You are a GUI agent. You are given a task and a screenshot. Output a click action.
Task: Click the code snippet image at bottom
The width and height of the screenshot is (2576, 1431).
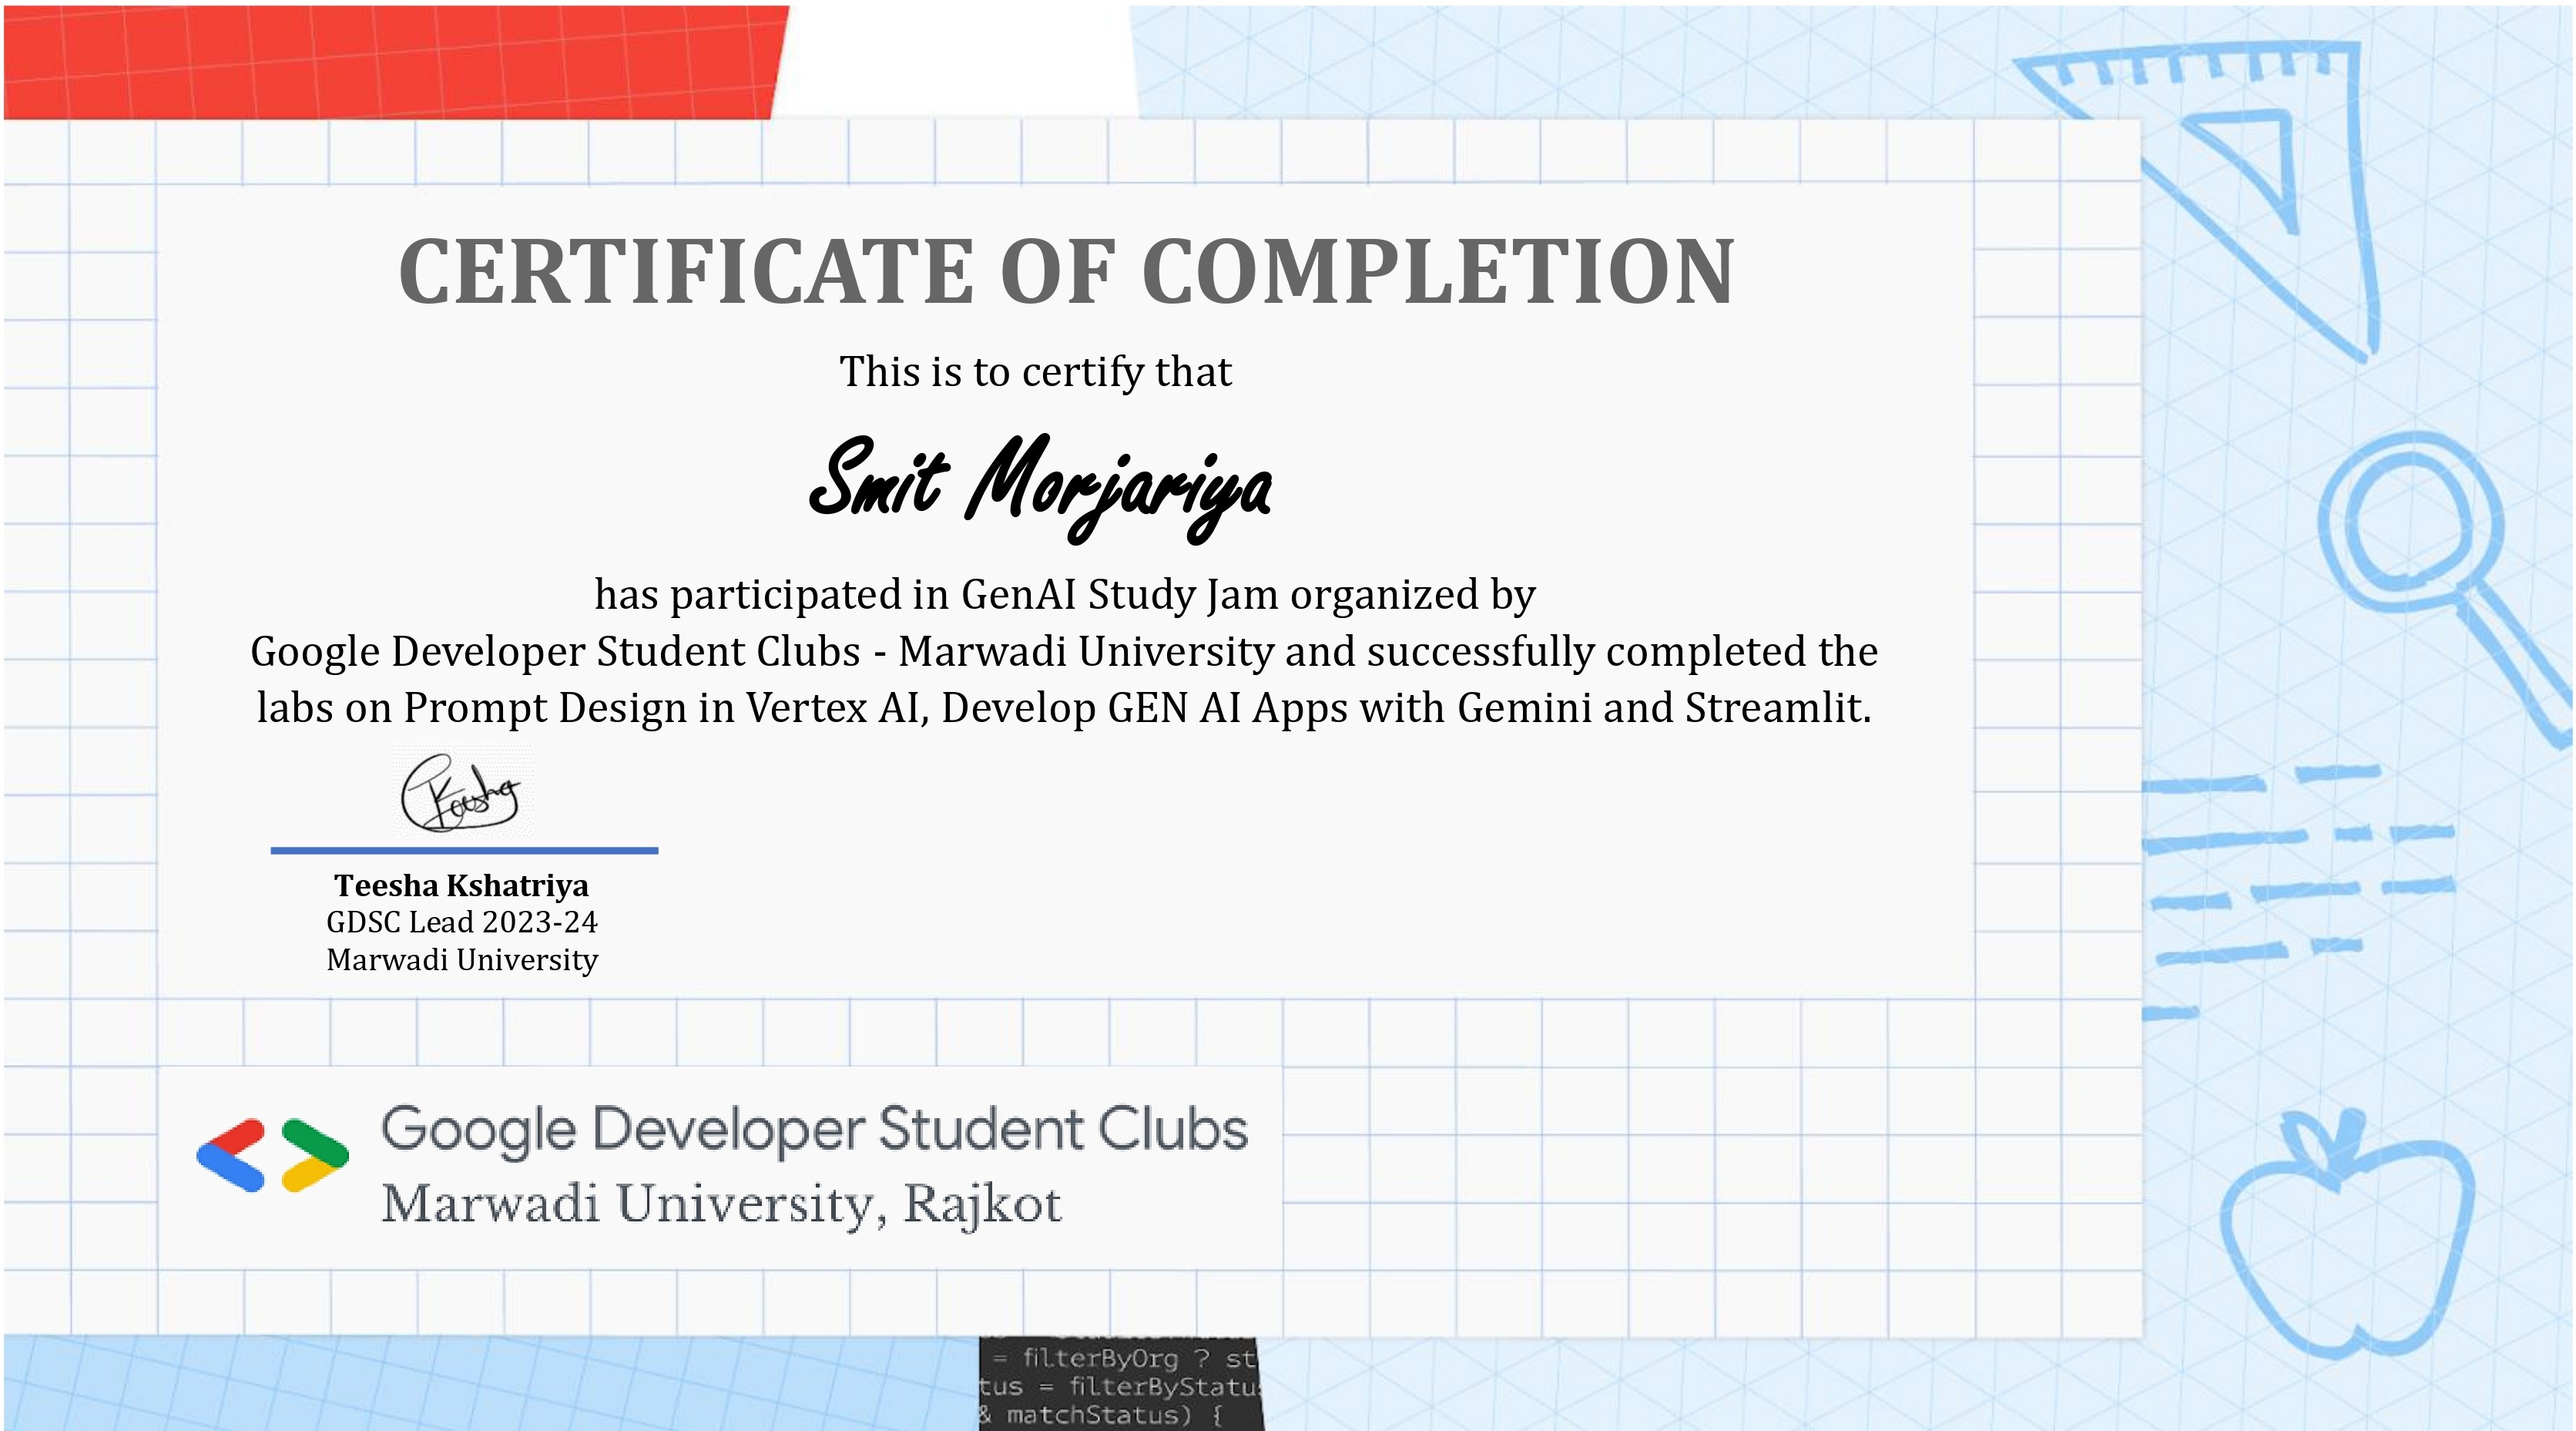[x=1121, y=1383]
